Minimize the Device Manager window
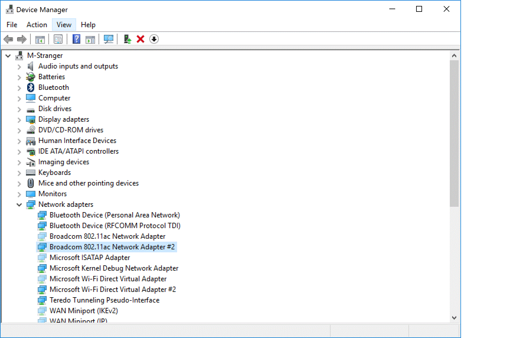This screenshot has height=338, width=510. (x=392, y=9)
